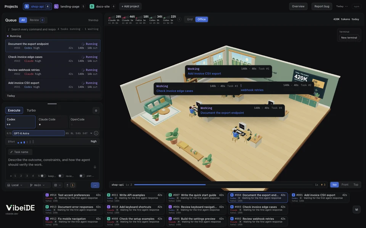Expand the model list chevron
This screenshot has height=228, width=366.
91,133
